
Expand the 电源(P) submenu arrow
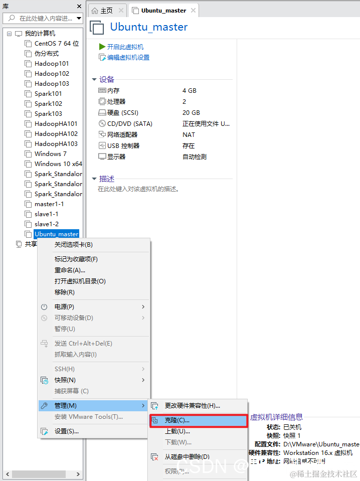[x=143, y=307]
